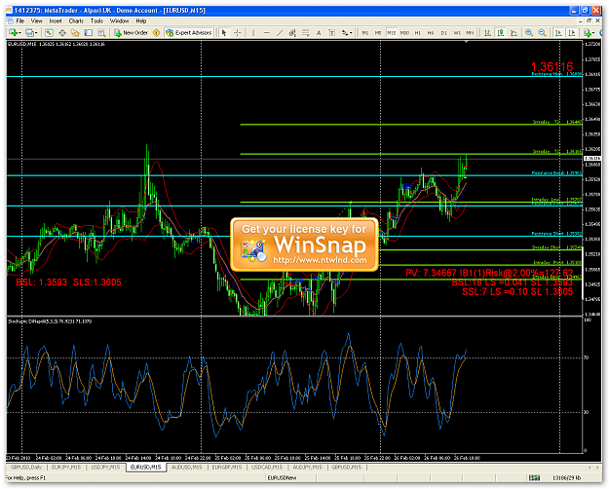
Task: Toggle the Market Watch window icon
Action: [x=49, y=33]
